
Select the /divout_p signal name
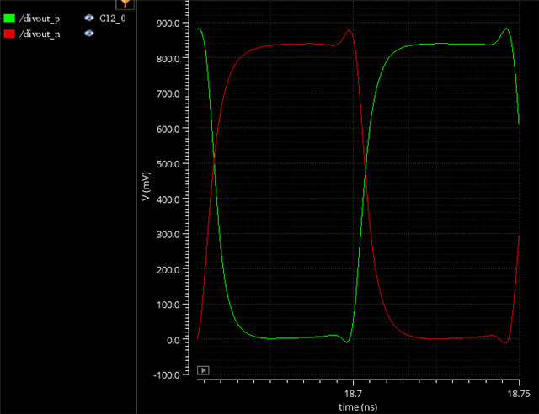[40, 19]
